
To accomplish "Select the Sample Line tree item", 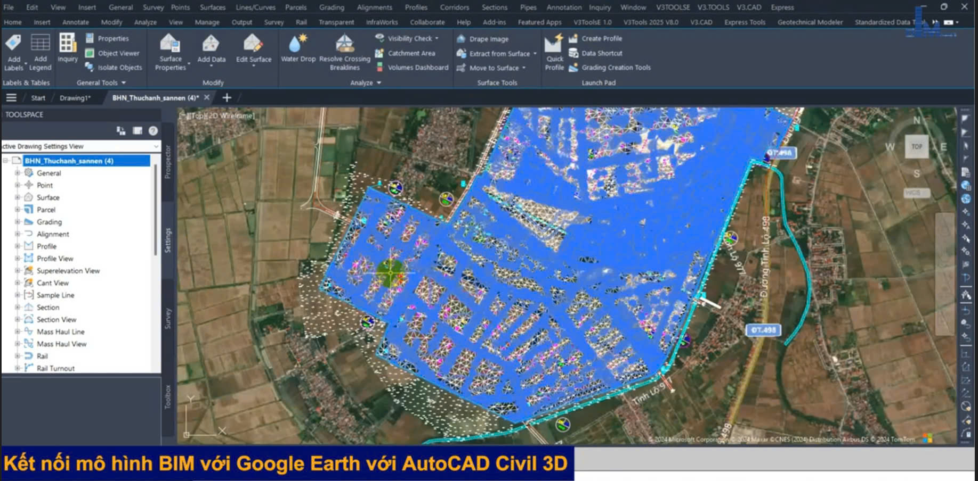I will [55, 295].
